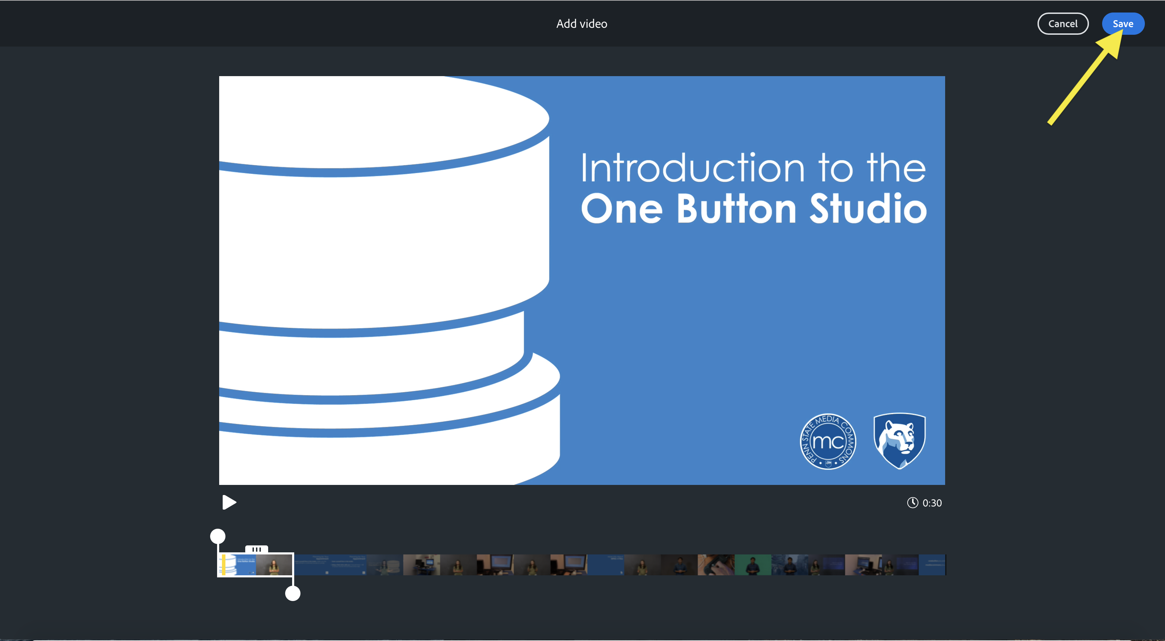Click the video preview frame
This screenshot has width=1165, height=641.
[582, 280]
